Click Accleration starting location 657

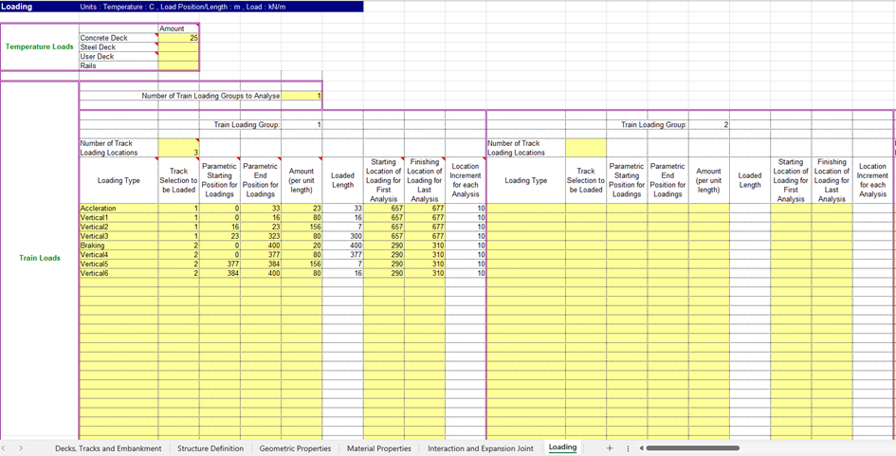click(x=383, y=209)
